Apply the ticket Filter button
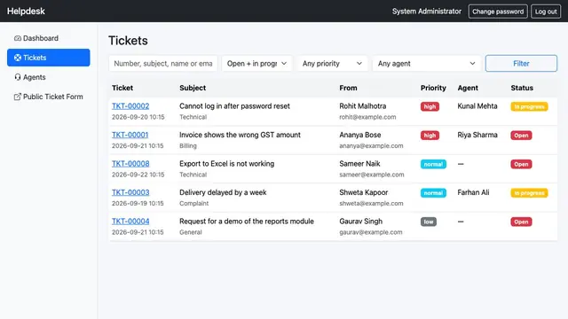Image resolution: width=568 pixels, height=319 pixels. pyautogui.click(x=521, y=63)
